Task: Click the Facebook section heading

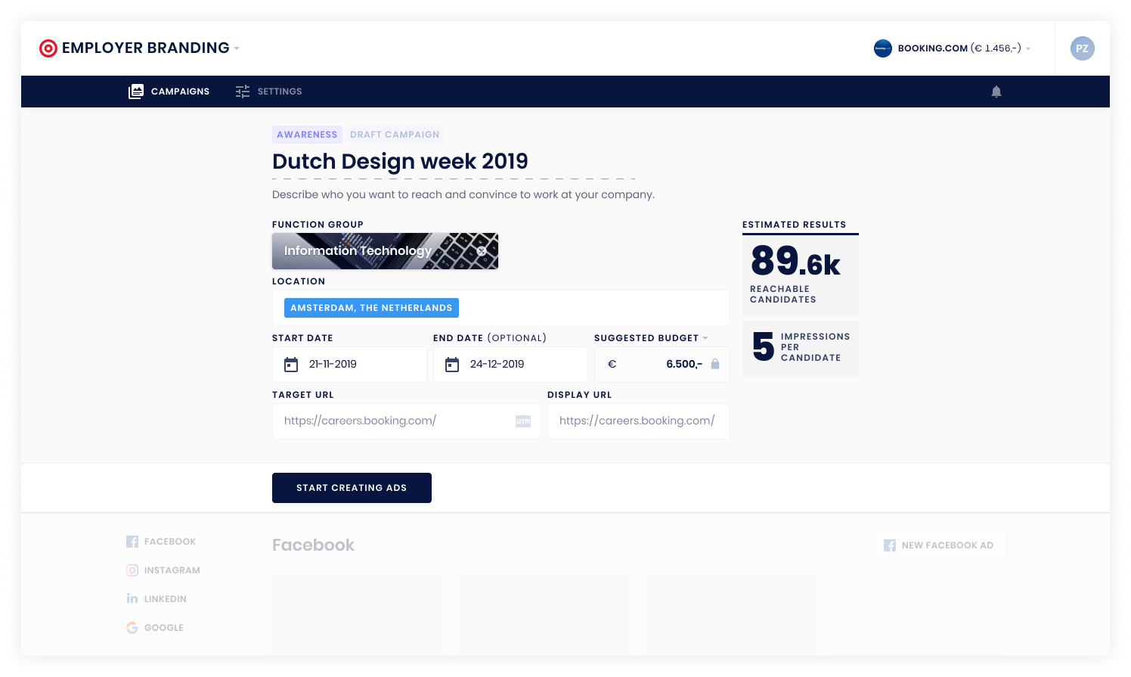Action: pos(313,545)
